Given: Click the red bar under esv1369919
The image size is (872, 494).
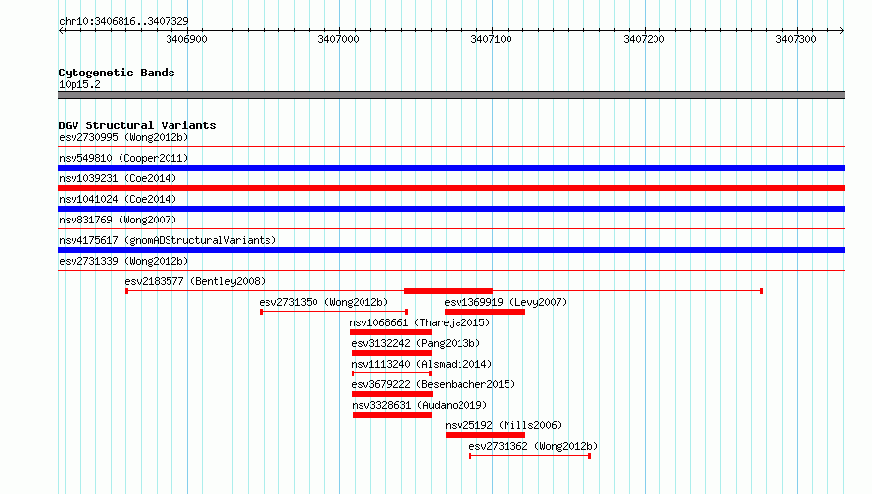Looking at the screenshot, I should 485,312.
